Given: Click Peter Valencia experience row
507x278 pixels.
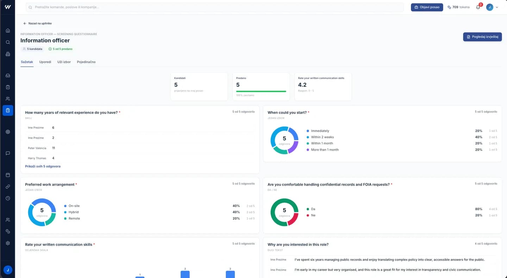Looking at the screenshot, I should tap(140, 148).
